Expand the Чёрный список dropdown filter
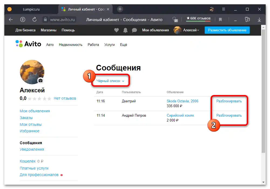 click(x=110, y=81)
